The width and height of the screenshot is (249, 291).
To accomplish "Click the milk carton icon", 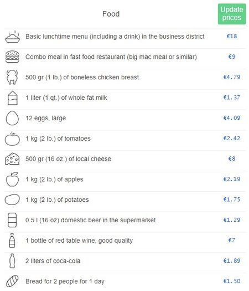I will pyautogui.click(x=12, y=98).
